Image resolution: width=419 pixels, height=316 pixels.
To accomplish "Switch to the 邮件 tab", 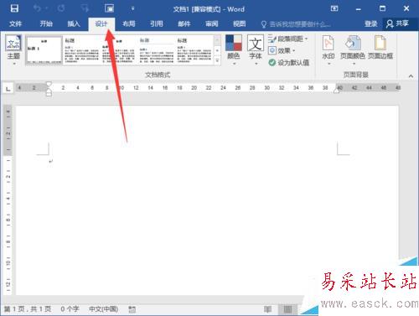I will (184, 23).
